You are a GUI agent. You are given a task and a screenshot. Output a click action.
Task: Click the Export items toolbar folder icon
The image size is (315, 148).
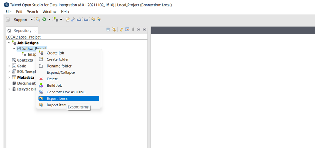point(93,20)
